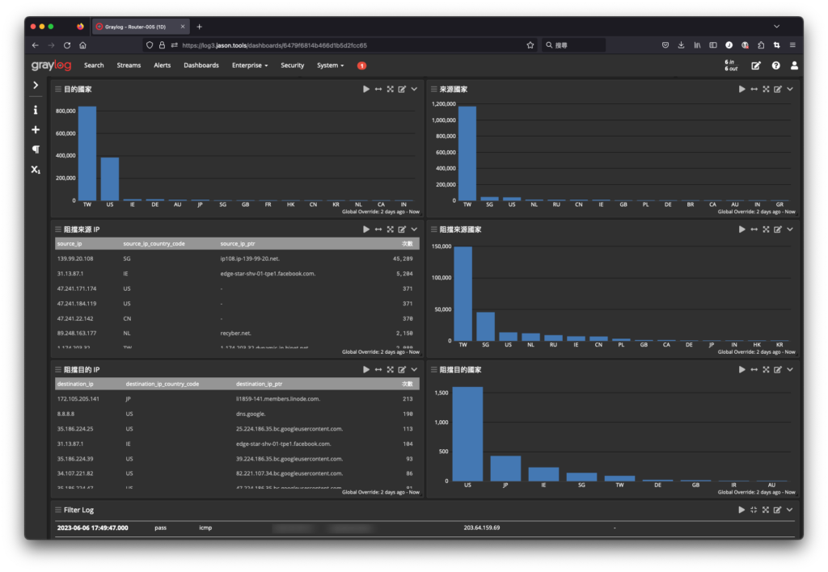This screenshot has width=828, height=572.
Task: Run the play icon on 阻擋目的 IP widget
Action: click(366, 370)
